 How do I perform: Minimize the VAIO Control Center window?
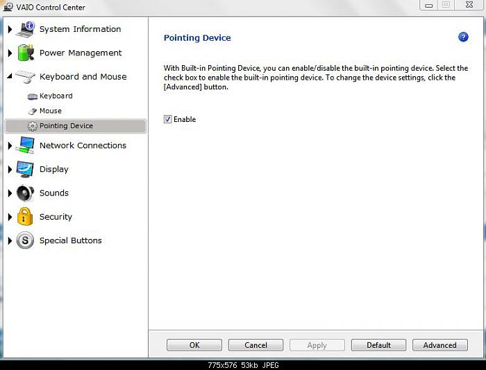click(428, 5)
